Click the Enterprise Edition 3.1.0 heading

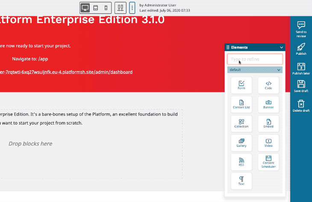click(x=82, y=20)
